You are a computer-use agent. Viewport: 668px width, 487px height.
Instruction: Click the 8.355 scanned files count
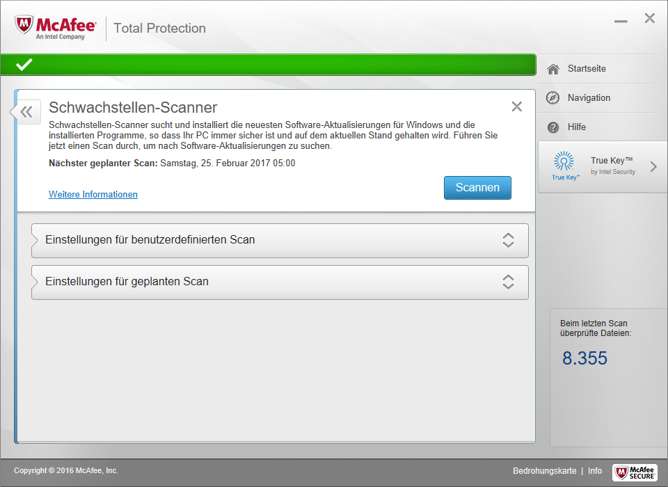pyautogui.click(x=584, y=358)
